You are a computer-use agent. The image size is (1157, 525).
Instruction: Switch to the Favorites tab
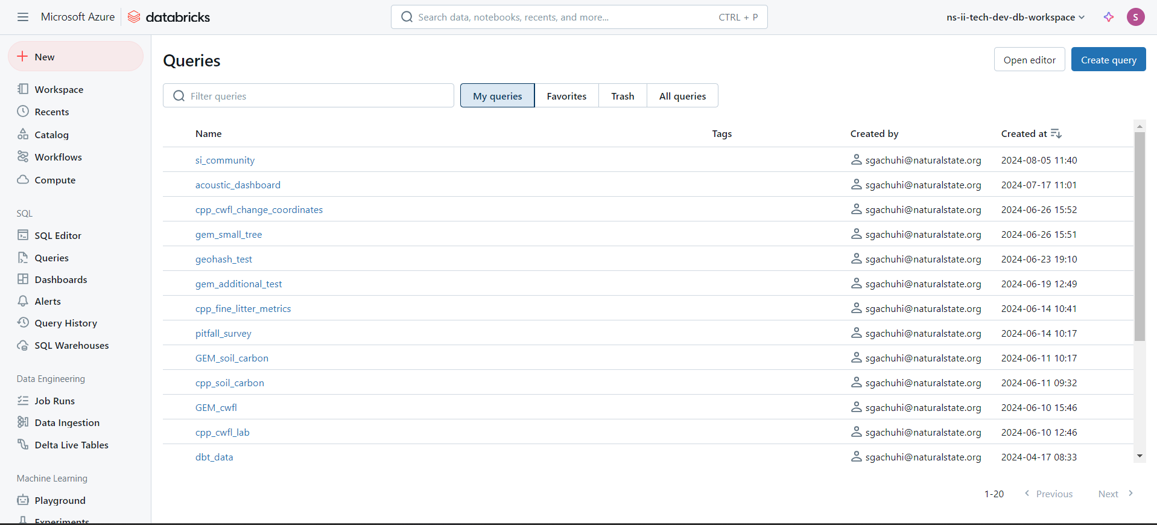(566, 96)
